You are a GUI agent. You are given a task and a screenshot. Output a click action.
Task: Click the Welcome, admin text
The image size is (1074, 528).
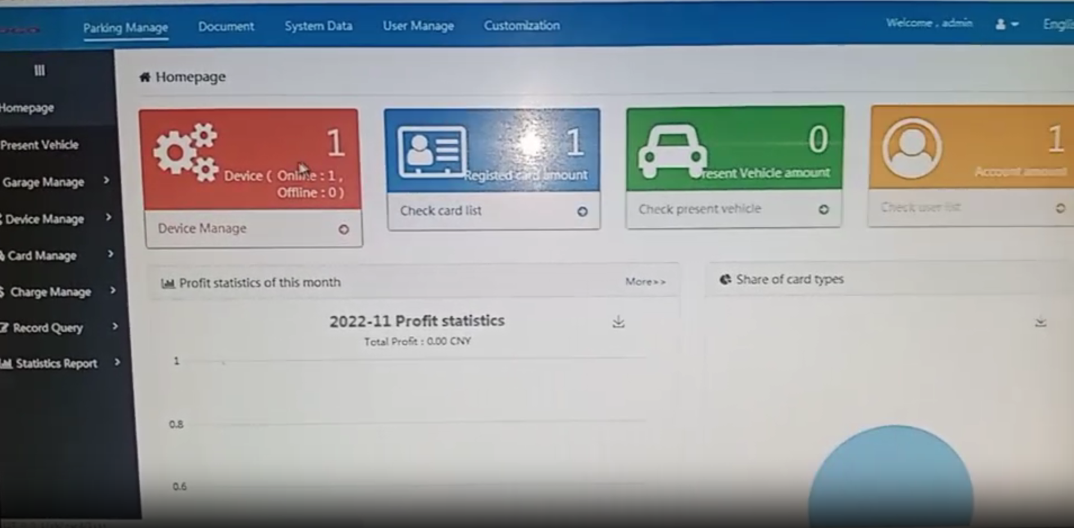tap(929, 23)
